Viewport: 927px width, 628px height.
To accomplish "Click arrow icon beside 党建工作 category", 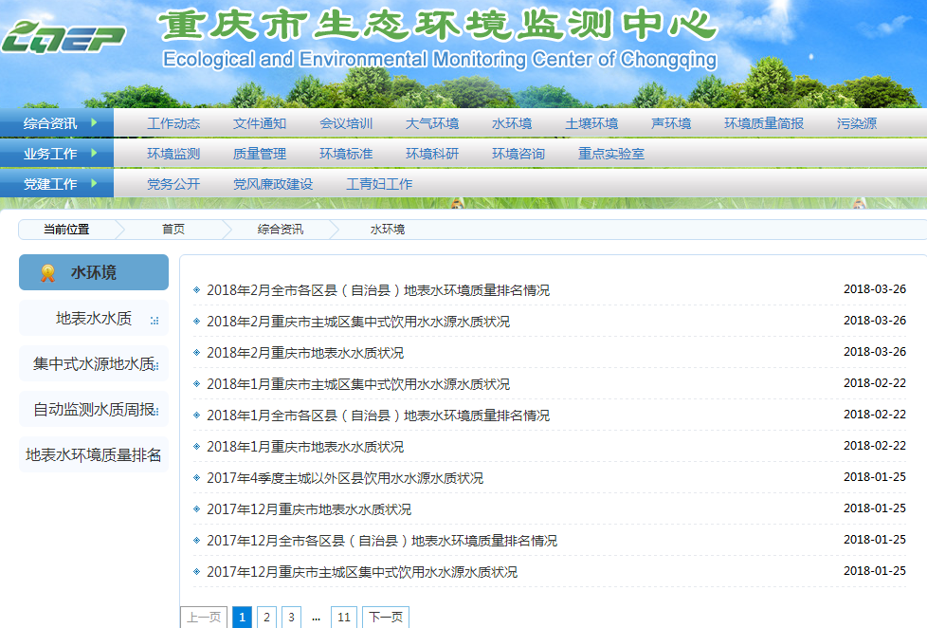I will [x=94, y=183].
